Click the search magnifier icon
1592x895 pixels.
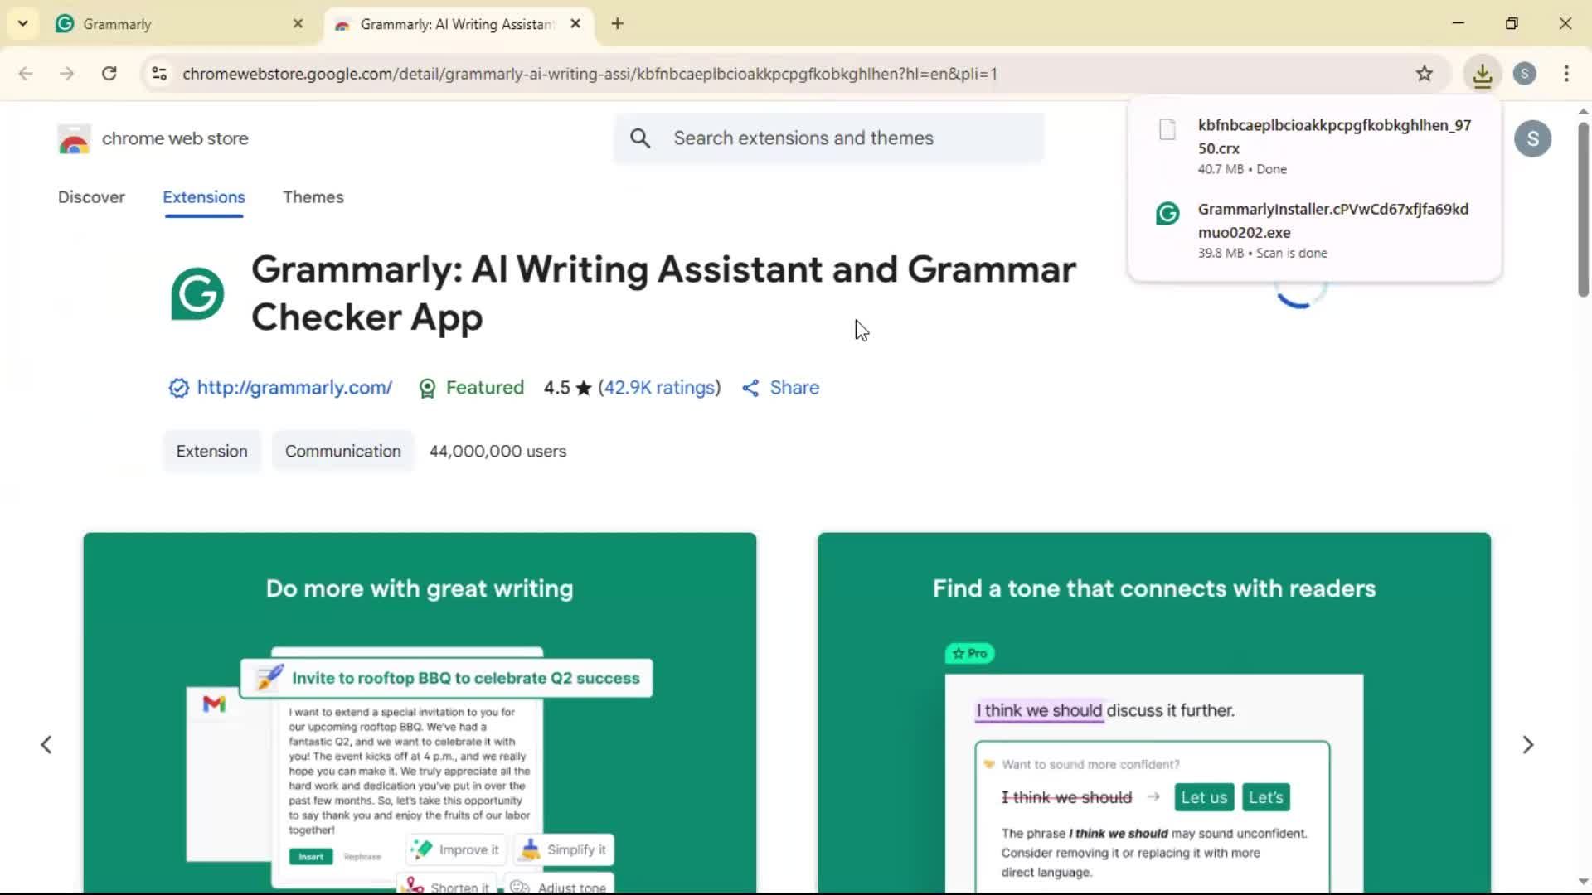640,138
